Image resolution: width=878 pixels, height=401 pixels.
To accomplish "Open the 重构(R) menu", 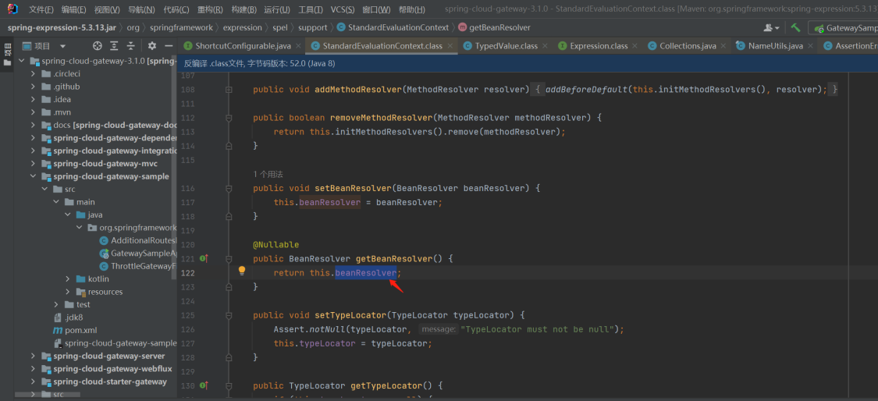I will point(210,9).
